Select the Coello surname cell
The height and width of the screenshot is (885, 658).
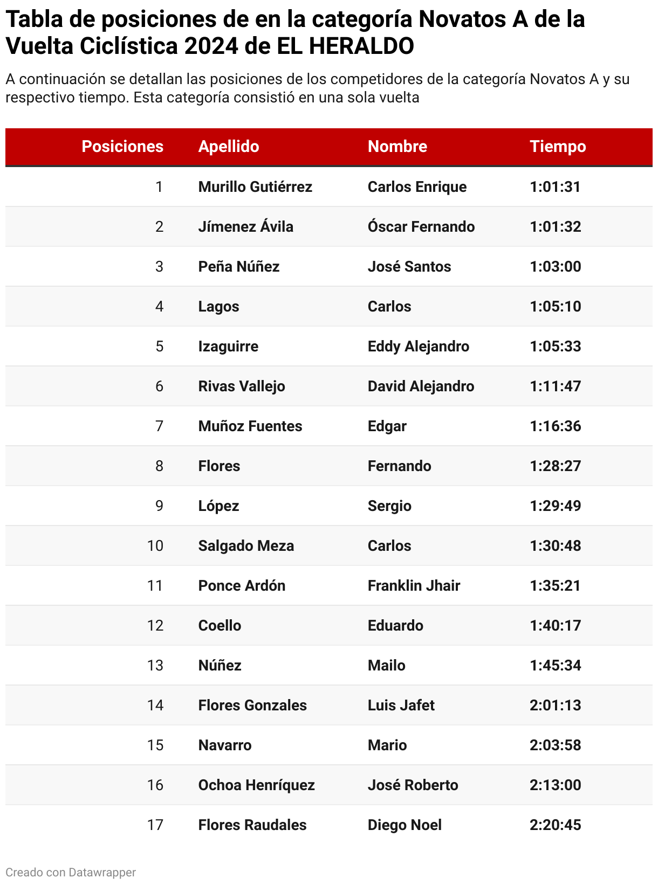220,626
